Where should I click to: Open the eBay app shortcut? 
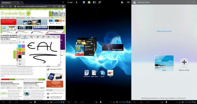point(110,73)
